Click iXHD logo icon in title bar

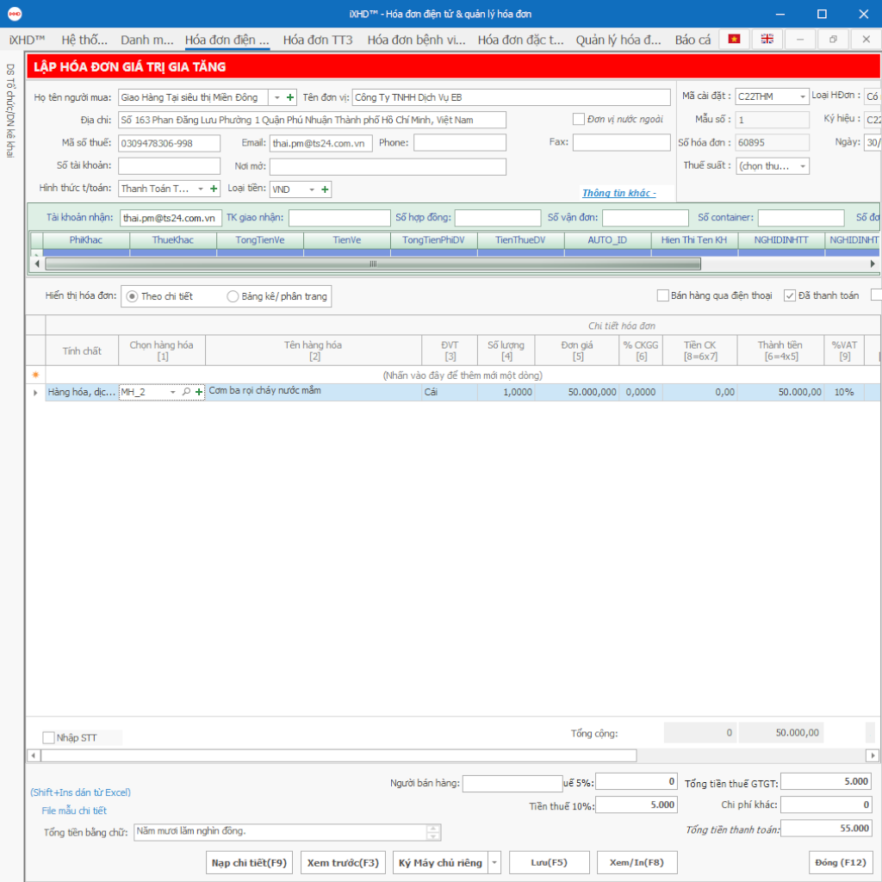click(x=14, y=14)
